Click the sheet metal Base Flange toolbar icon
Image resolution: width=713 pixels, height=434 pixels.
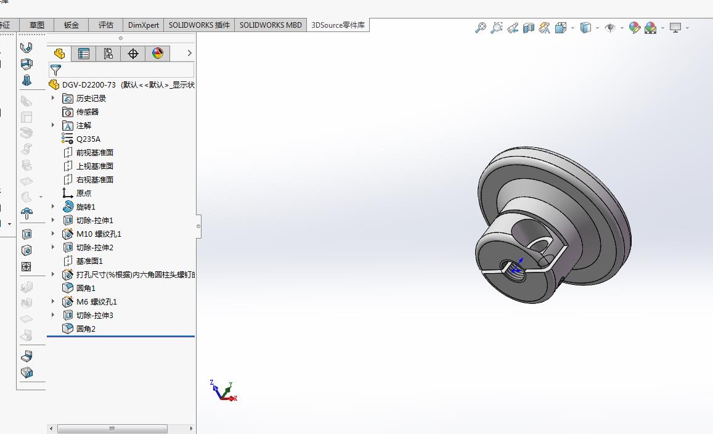26,47
